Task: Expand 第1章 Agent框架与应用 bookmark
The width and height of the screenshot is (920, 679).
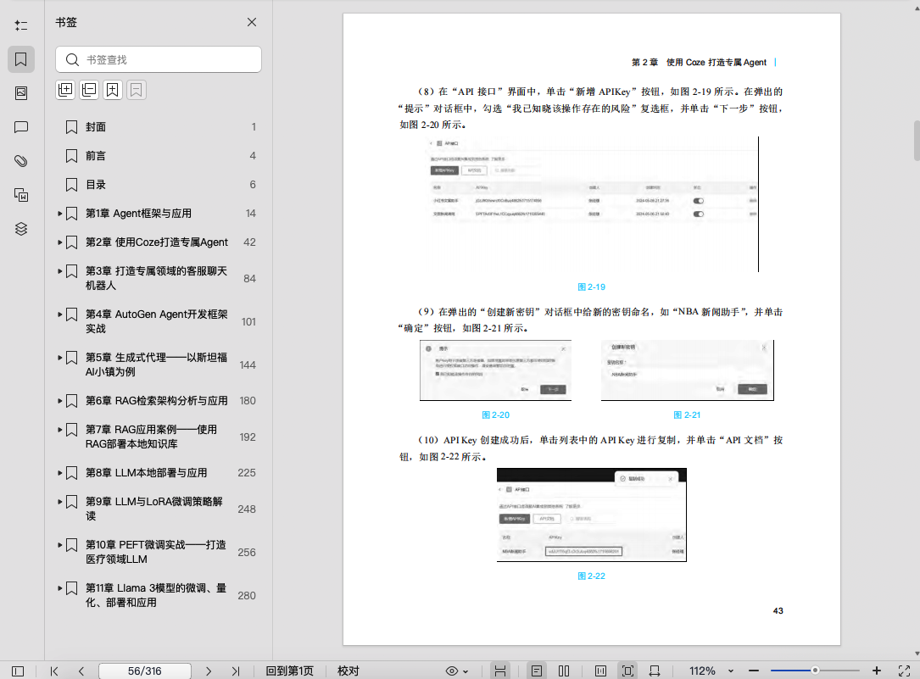Action: [x=60, y=214]
